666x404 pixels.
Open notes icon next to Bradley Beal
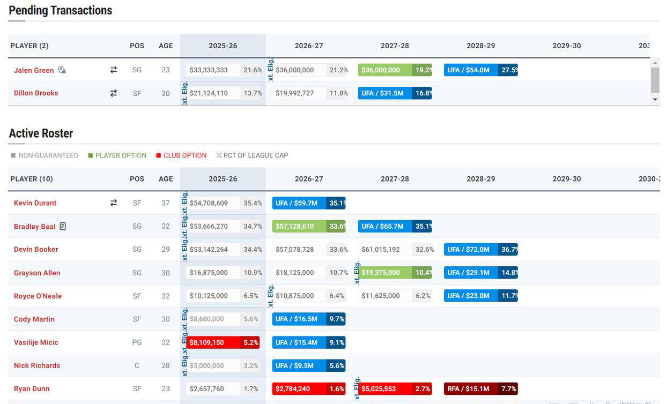[x=63, y=226]
